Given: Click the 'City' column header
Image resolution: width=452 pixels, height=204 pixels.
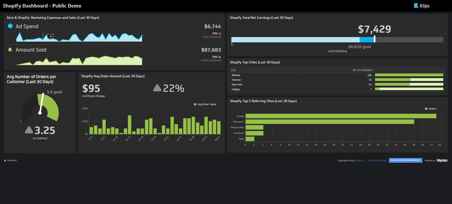Looking at the screenshot, I should [233, 70].
